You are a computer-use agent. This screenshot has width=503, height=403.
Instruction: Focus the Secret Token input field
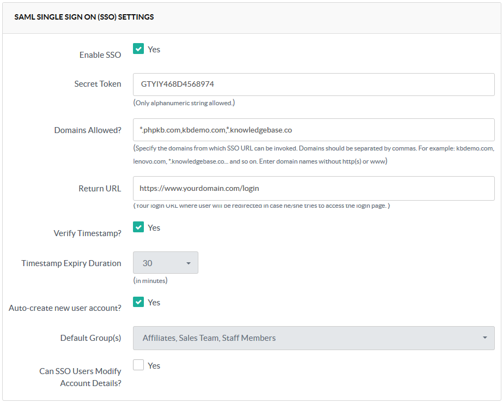(x=313, y=85)
